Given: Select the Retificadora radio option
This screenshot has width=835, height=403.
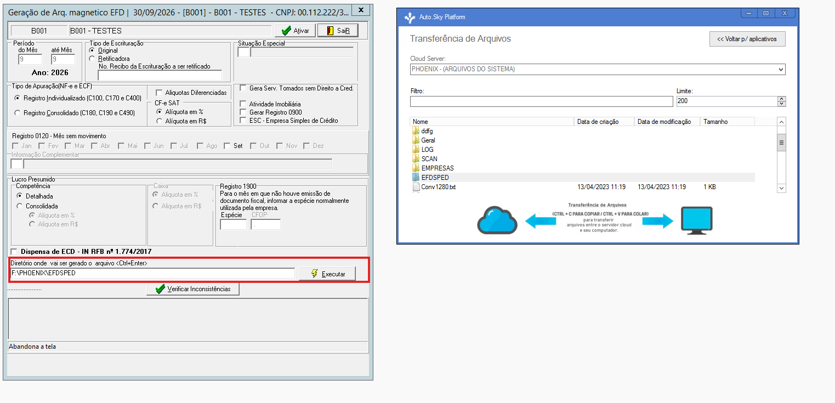Looking at the screenshot, I should click(x=92, y=58).
